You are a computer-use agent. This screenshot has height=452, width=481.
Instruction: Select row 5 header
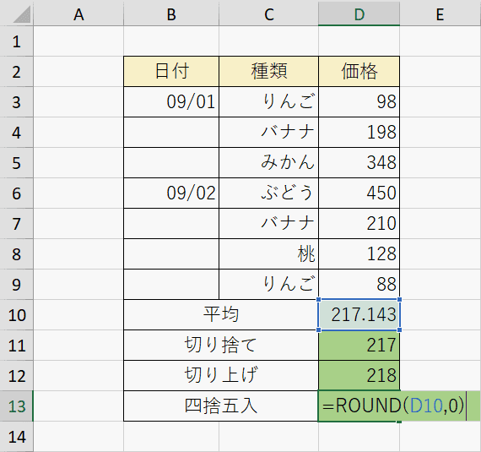17,163
